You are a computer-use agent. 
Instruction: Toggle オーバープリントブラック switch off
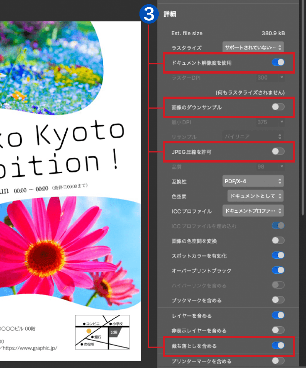278,270
